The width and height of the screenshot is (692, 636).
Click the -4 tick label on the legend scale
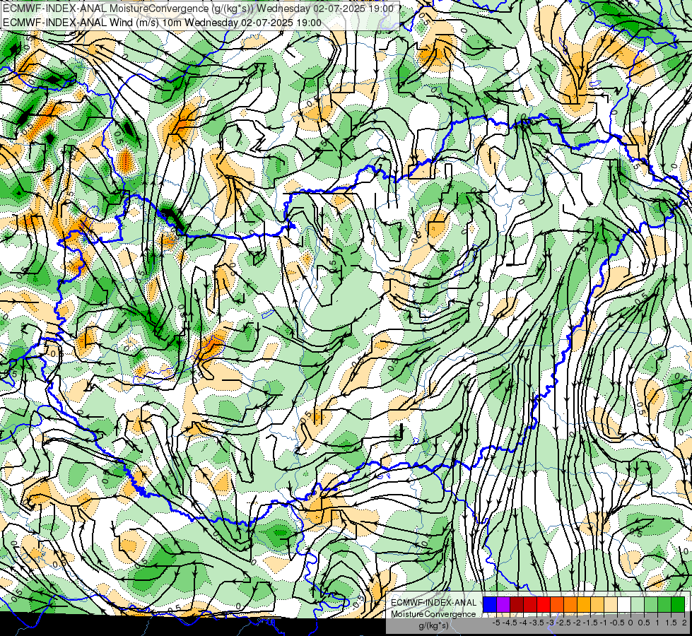(523, 623)
